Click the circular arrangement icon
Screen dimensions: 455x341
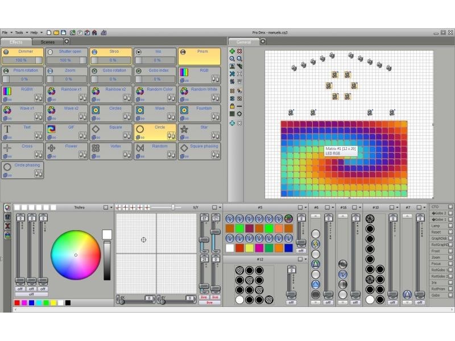point(239,114)
